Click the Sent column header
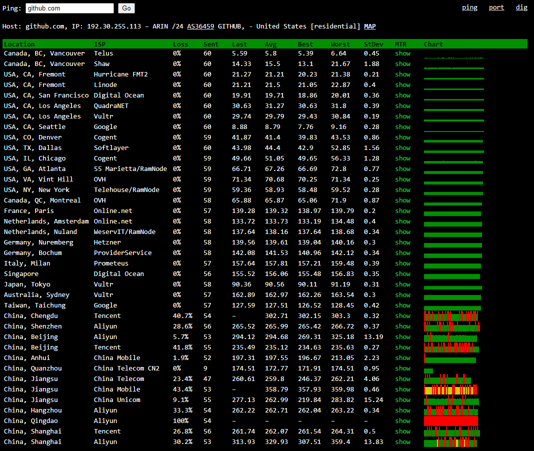 click(211, 44)
